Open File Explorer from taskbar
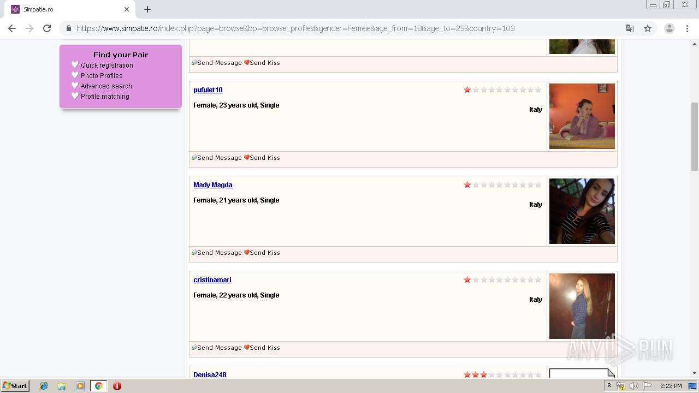The height and width of the screenshot is (393, 699). [62, 386]
